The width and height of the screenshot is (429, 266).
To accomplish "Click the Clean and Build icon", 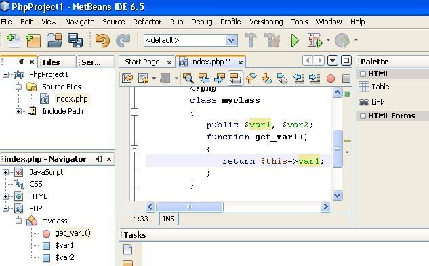I will 272,40.
